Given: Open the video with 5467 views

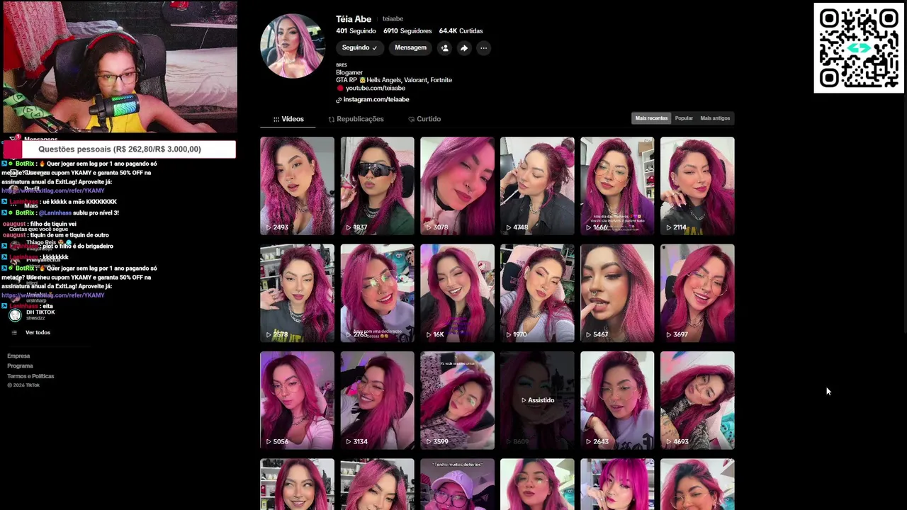Looking at the screenshot, I should click(617, 293).
